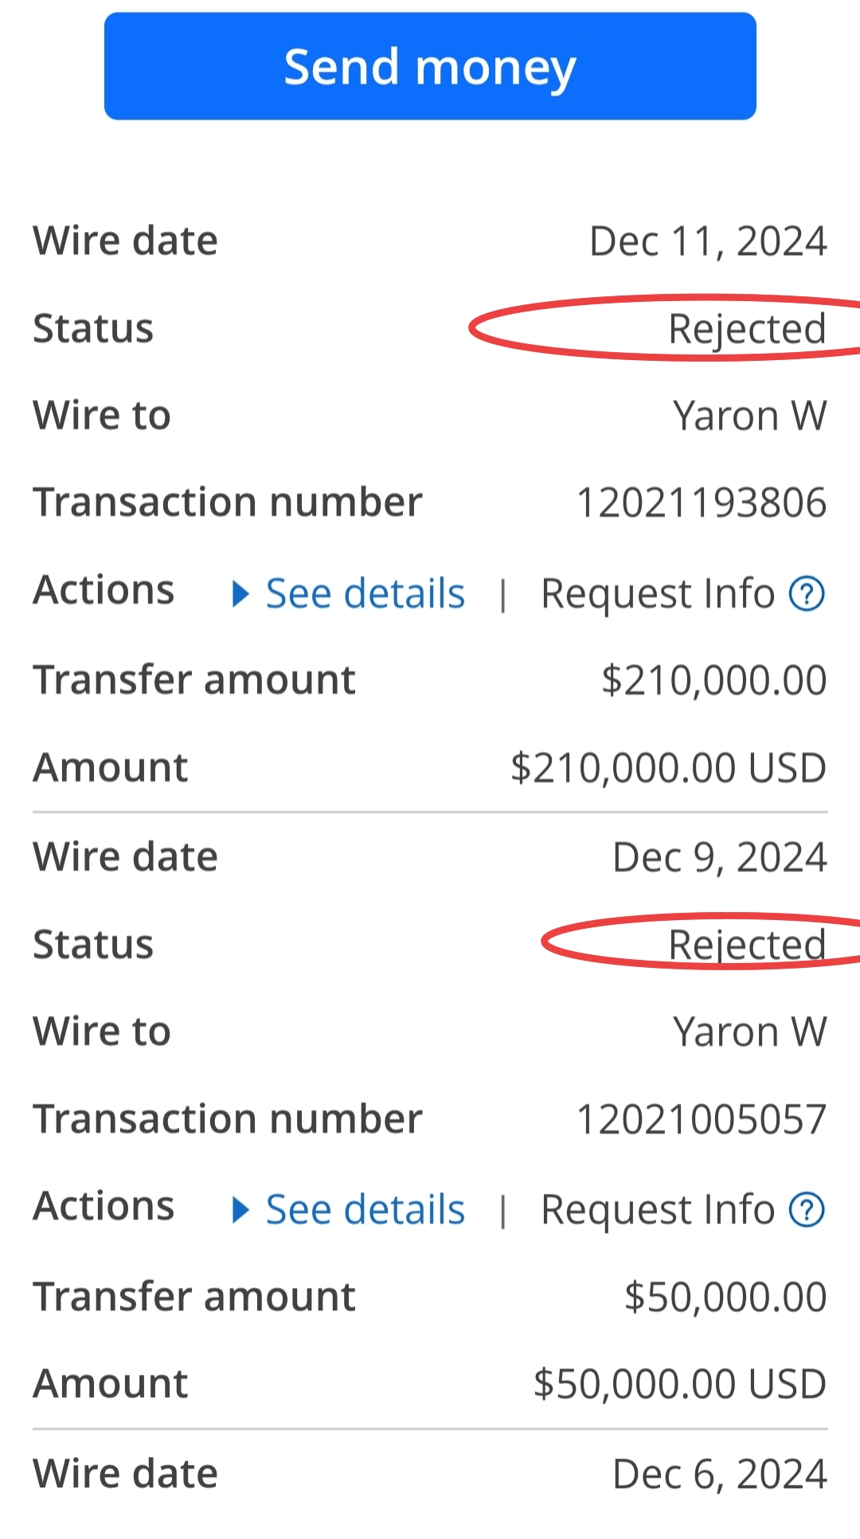Select transaction number 12021193806
860x1539 pixels.
click(702, 503)
